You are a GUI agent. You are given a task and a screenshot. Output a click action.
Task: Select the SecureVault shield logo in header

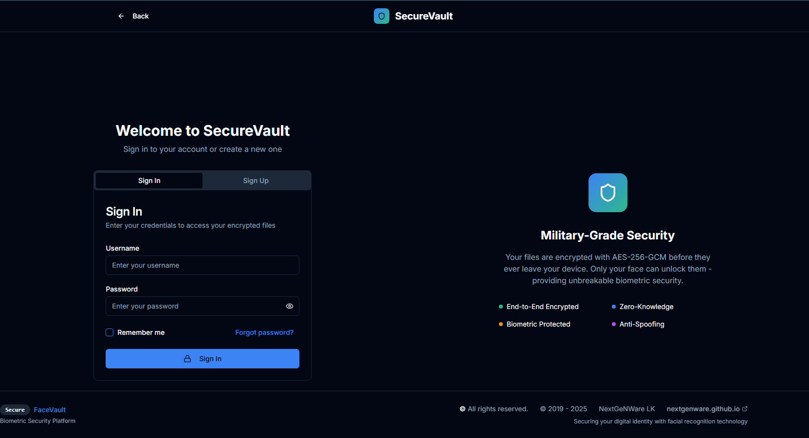tap(381, 16)
